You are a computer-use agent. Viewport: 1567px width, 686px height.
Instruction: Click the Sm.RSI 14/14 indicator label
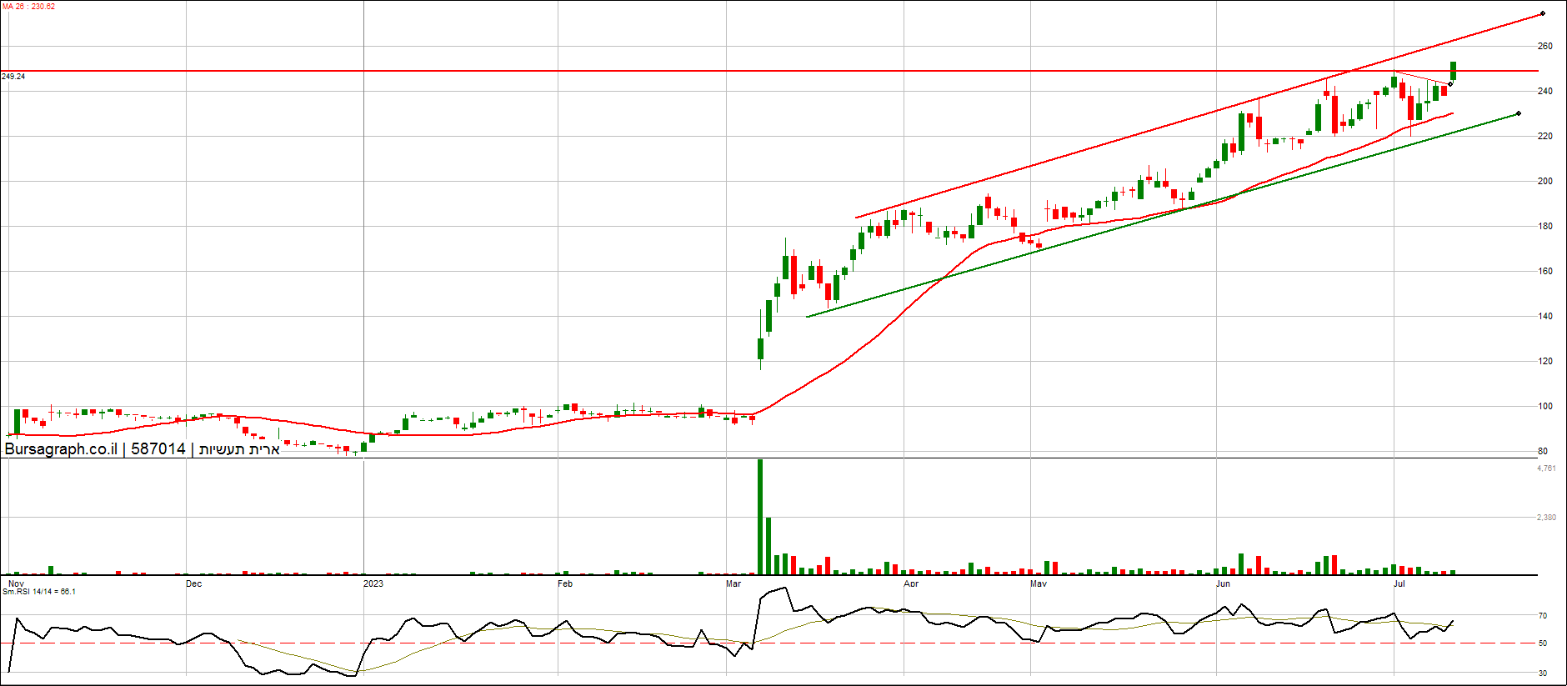tap(38, 592)
